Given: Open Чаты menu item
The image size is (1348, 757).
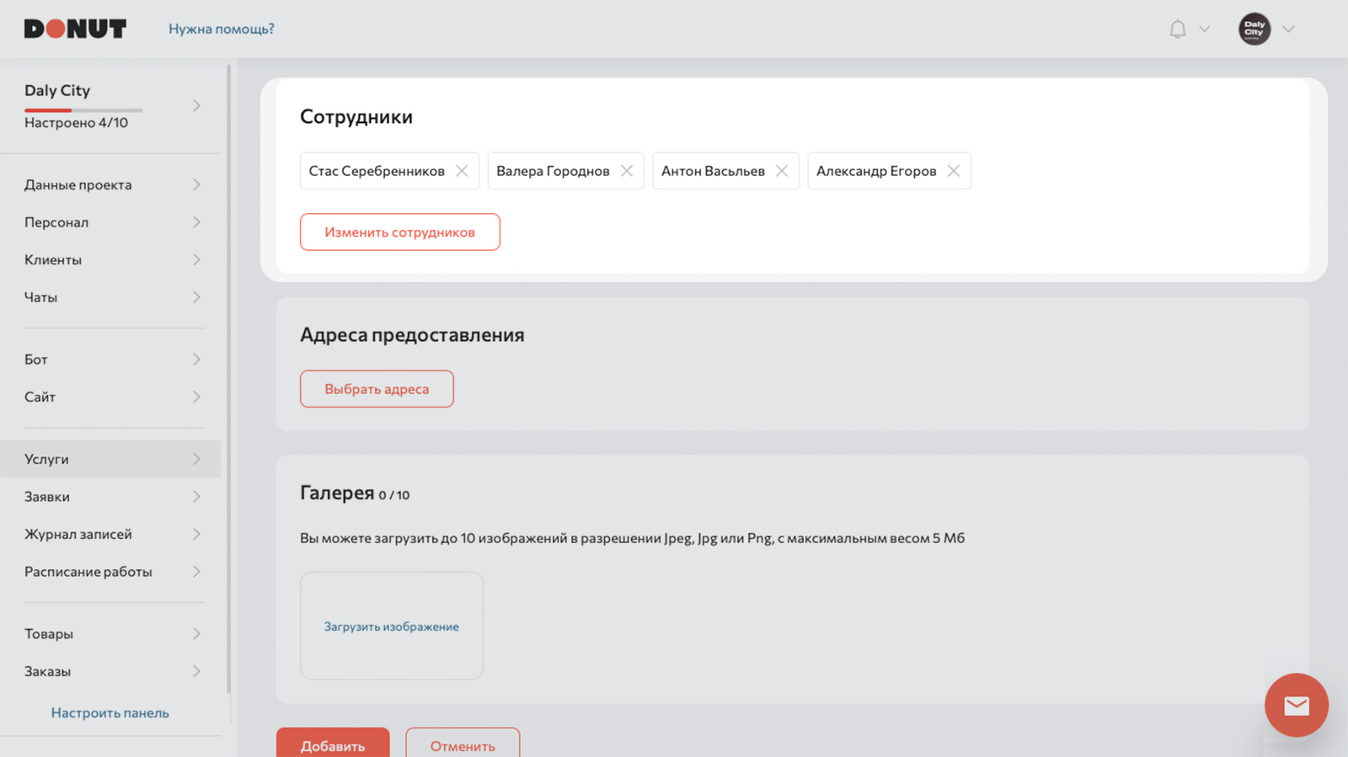Looking at the screenshot, I should coord(110,297).
